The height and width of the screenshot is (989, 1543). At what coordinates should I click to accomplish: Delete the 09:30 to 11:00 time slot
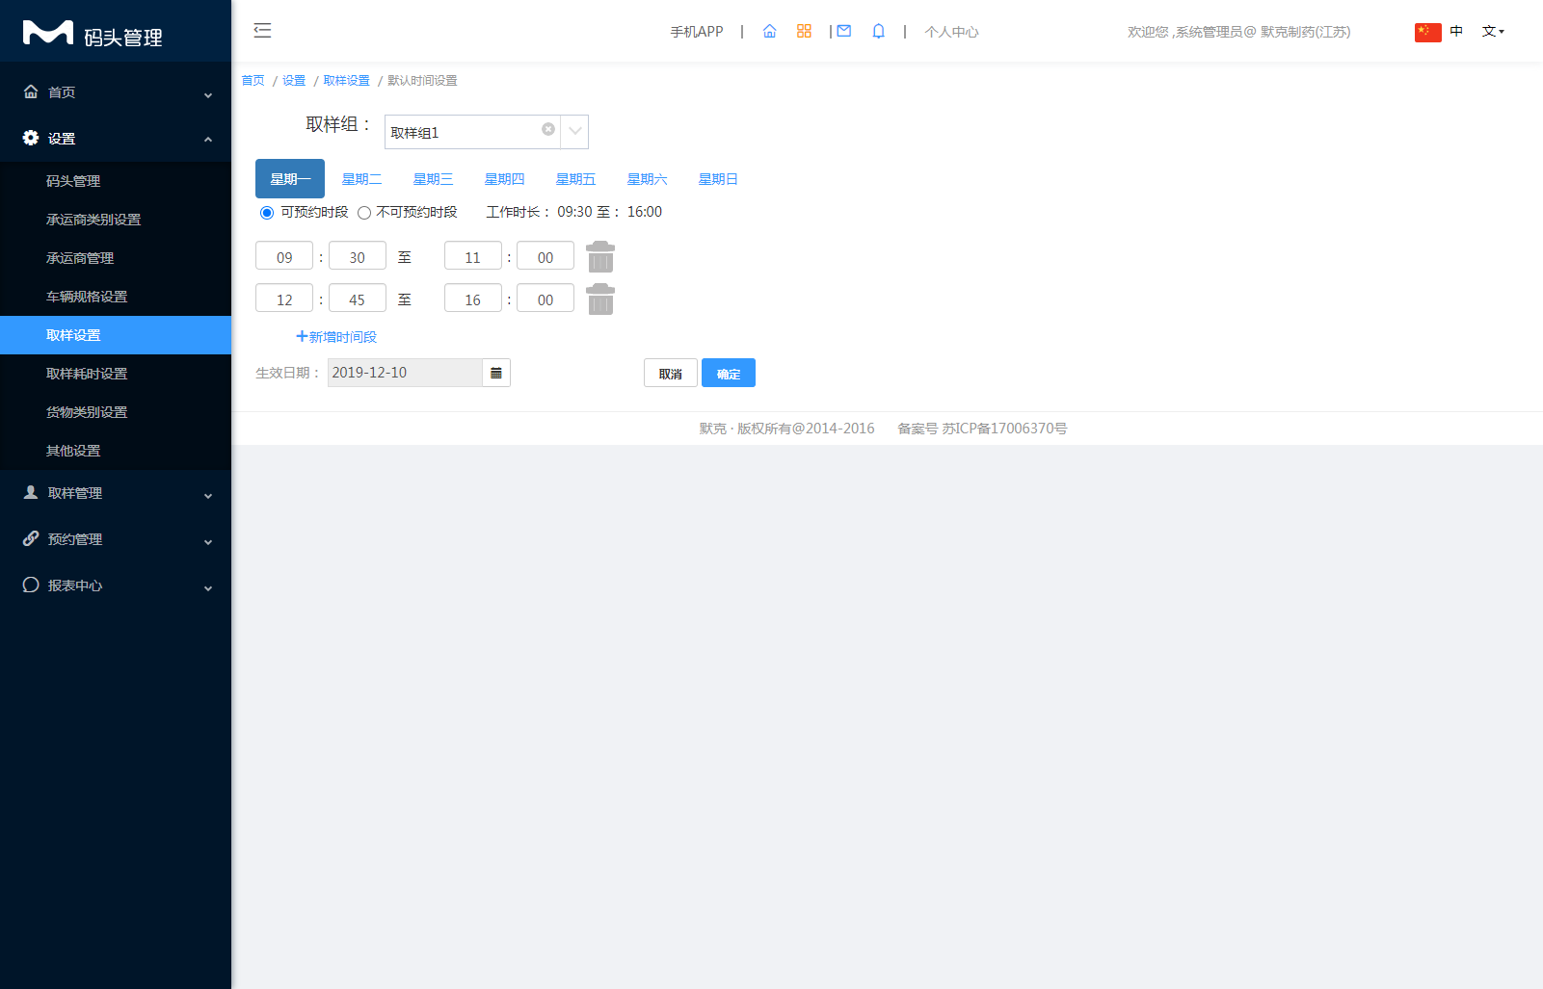coord(600,257)
